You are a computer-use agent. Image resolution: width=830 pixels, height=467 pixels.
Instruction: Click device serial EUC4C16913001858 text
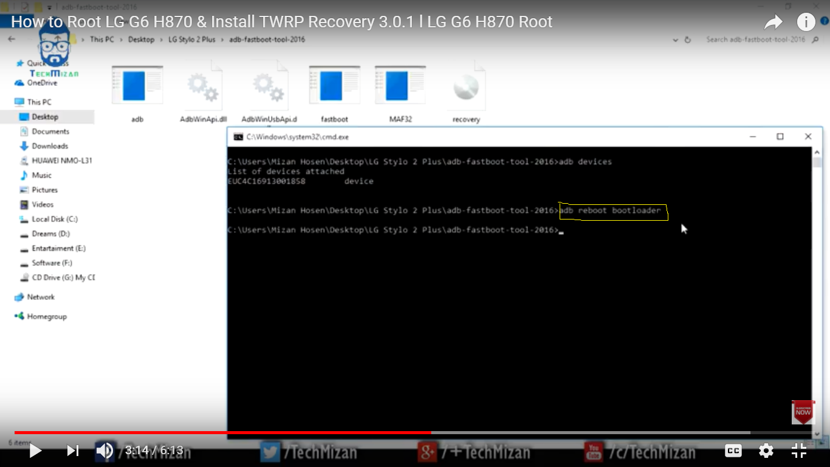(x=267, y=181)
